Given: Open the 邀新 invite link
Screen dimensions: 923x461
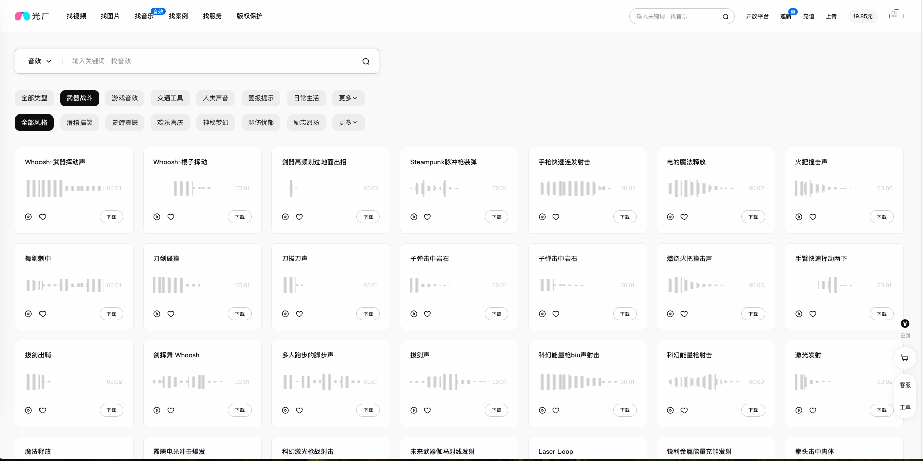Looking at the screenshot, I should coord(786,16).
